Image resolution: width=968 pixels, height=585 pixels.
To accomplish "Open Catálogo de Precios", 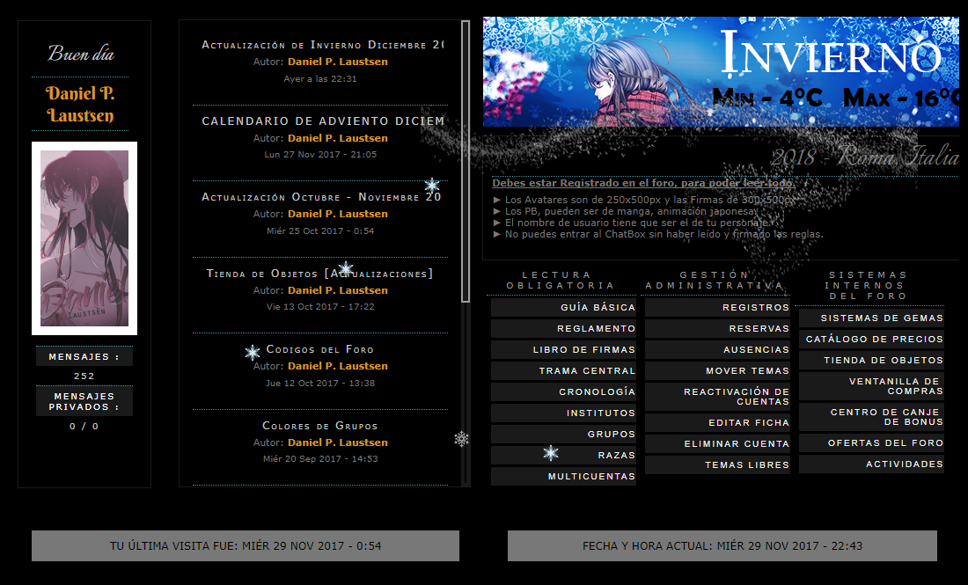I will [x=871, y=339].
